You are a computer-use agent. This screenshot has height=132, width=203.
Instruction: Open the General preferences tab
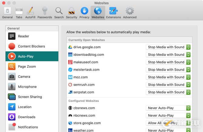coord(7,13)
